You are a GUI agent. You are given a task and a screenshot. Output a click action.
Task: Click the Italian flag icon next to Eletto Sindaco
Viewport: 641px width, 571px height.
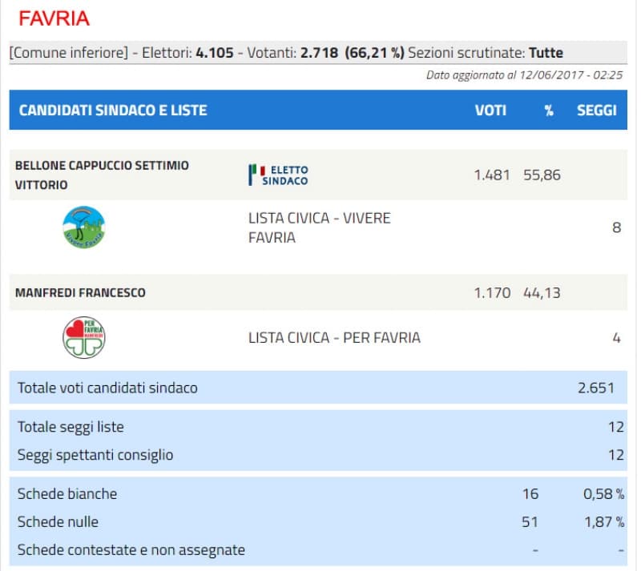click(255, 173)
